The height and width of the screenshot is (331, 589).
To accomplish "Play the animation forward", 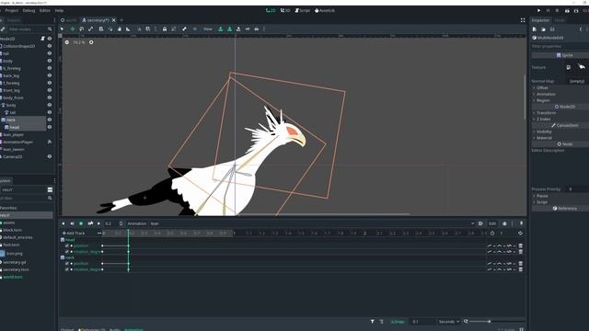I will [x=98, y=223].
